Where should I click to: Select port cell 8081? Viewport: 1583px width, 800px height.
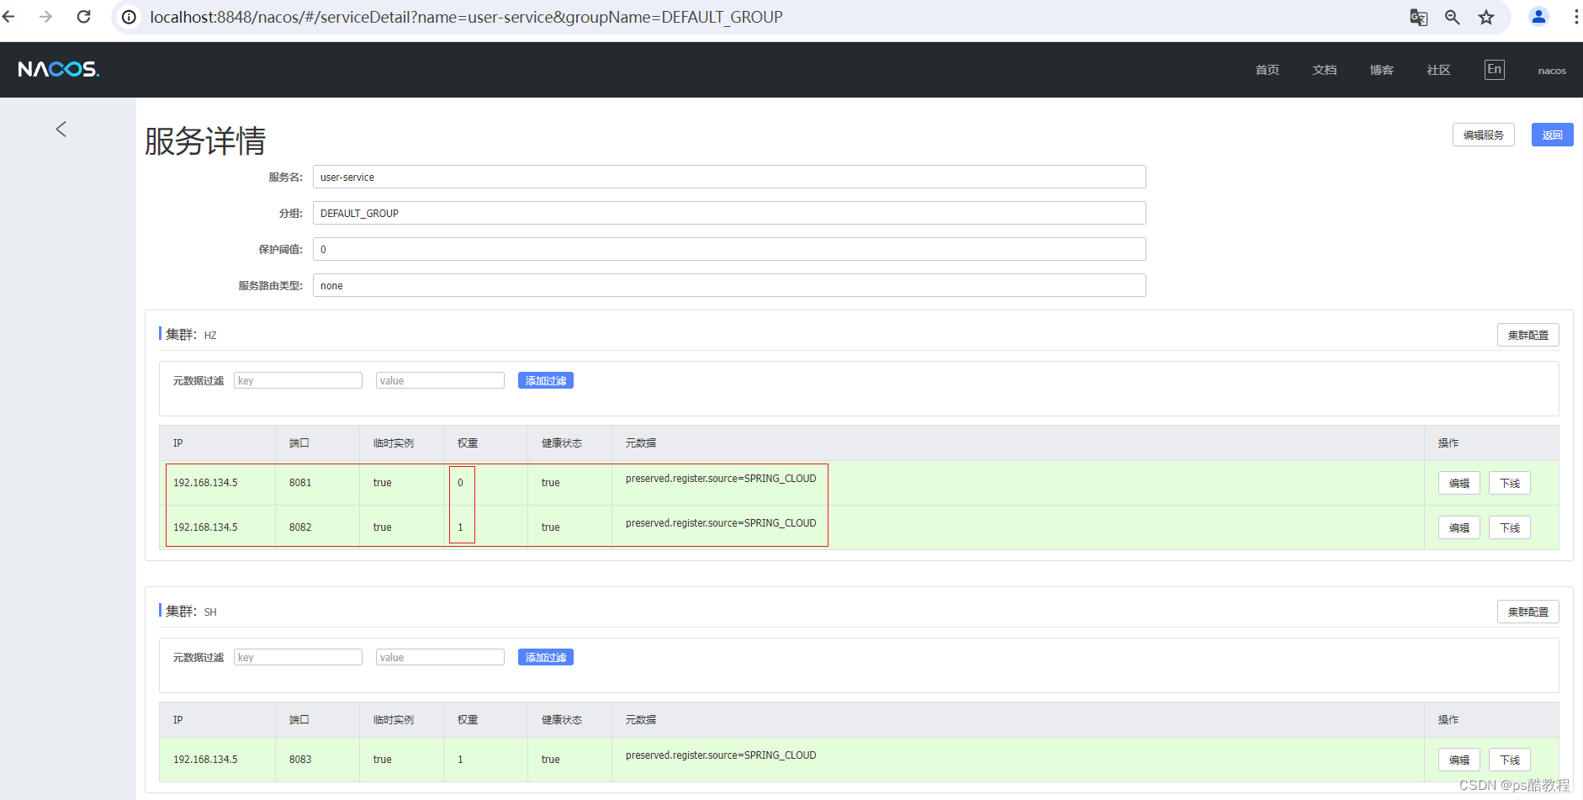pyautogui.click(x=300, y=483)
